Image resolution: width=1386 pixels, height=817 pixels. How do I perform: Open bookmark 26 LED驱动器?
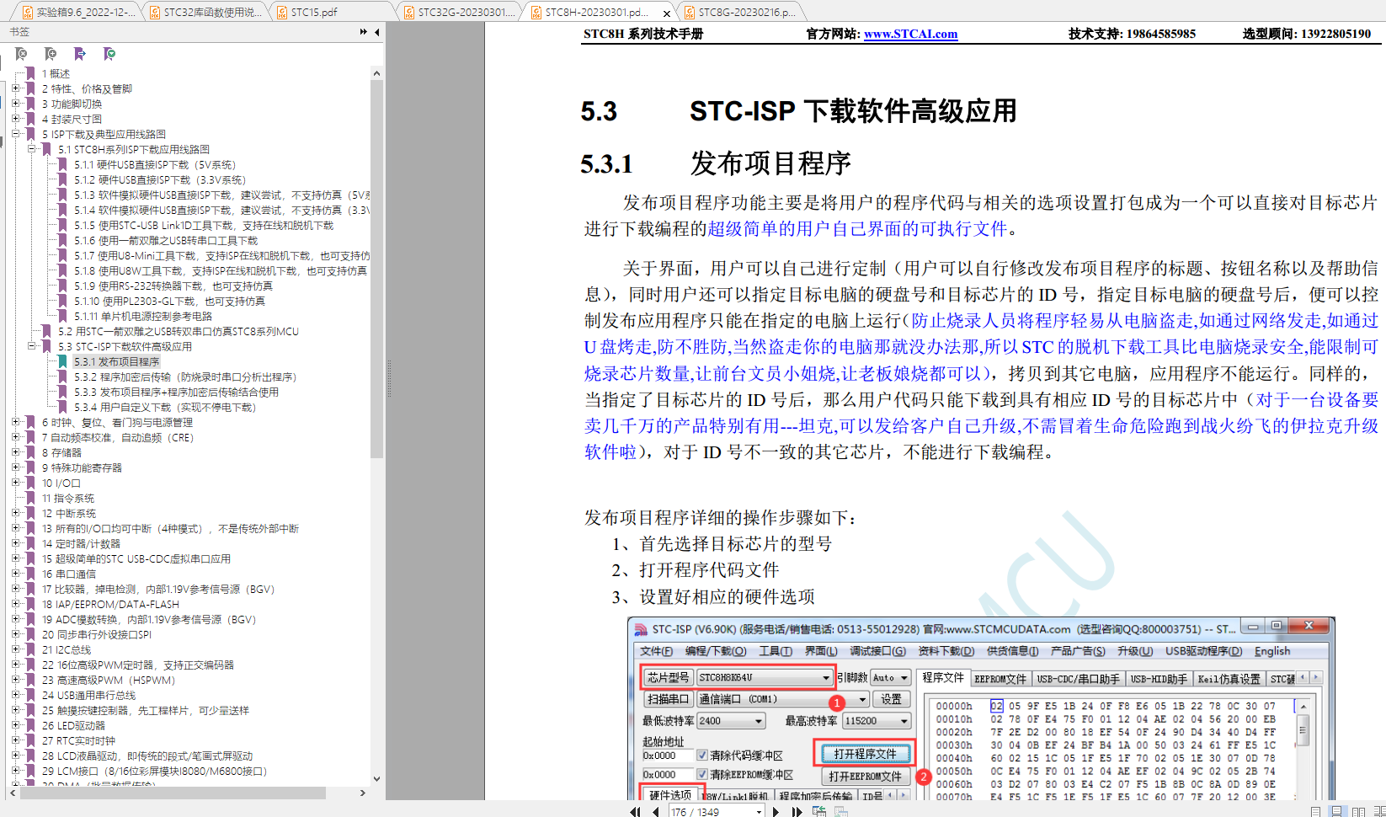point(74,725)
